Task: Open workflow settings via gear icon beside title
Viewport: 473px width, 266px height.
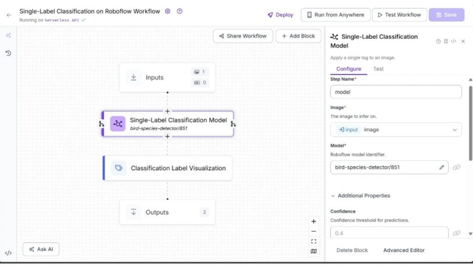Action: 168,11
